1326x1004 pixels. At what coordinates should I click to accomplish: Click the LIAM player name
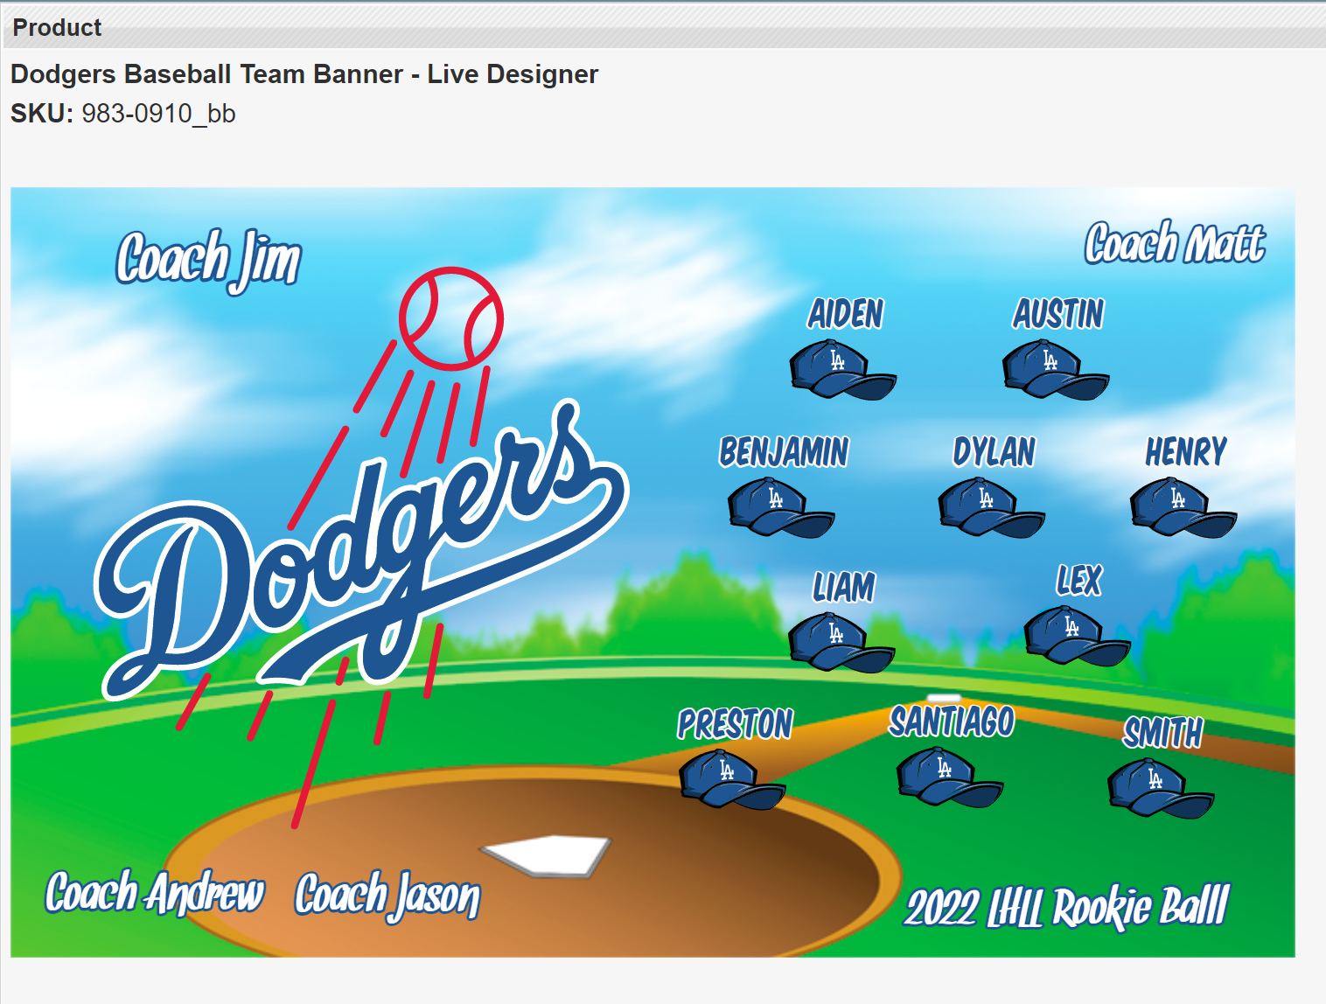(844, 587)
